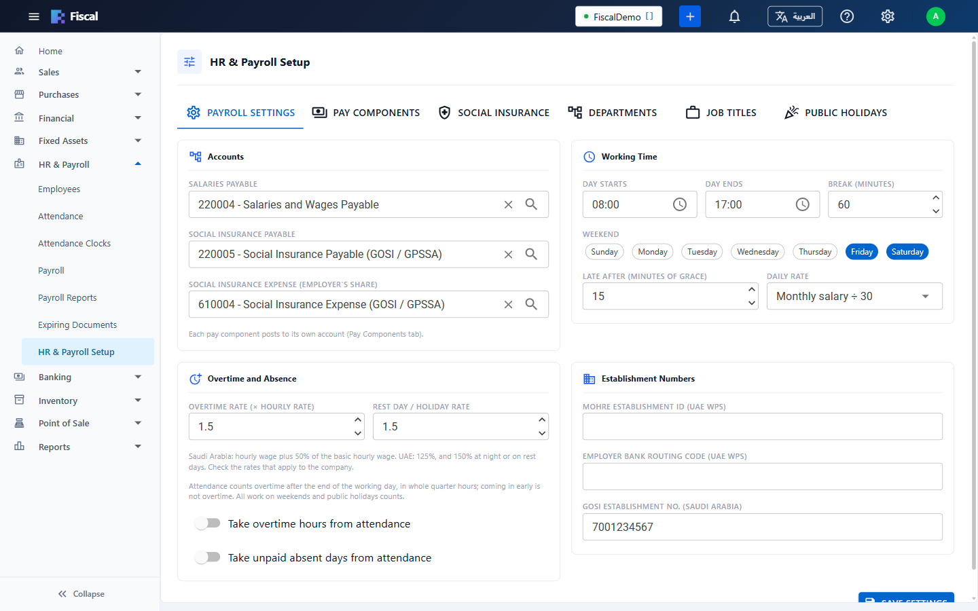Viewport: 978px width, 611px height.
Task: Open Payroll Reports in sidebar
Action: [x=67, y=297]
